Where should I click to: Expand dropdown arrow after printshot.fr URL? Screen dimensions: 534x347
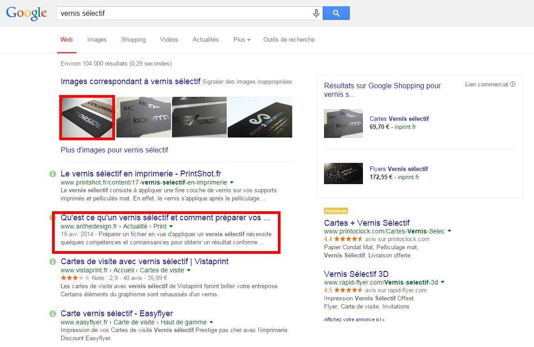tap(232, 182)
